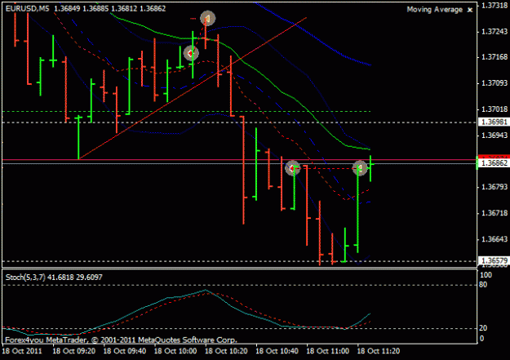
Task: Select the red ascending trendline
Action: (192, 88)
